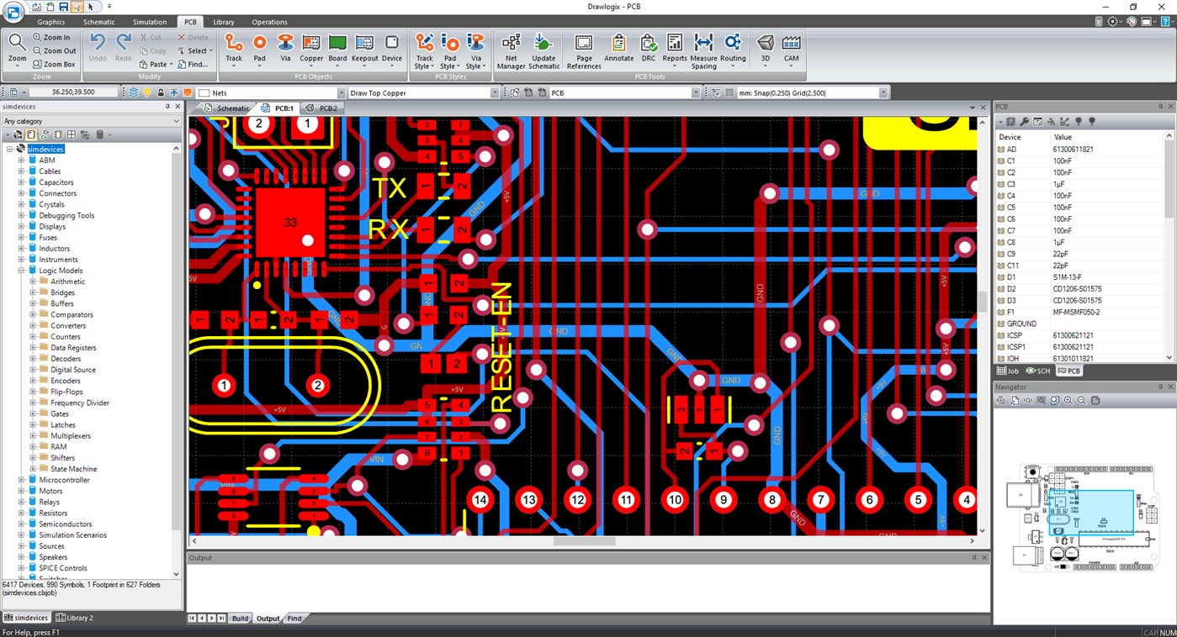Zoom out using the Navigator magnifier icon
1177x637 pixels.
click(x=1081, y=401)
